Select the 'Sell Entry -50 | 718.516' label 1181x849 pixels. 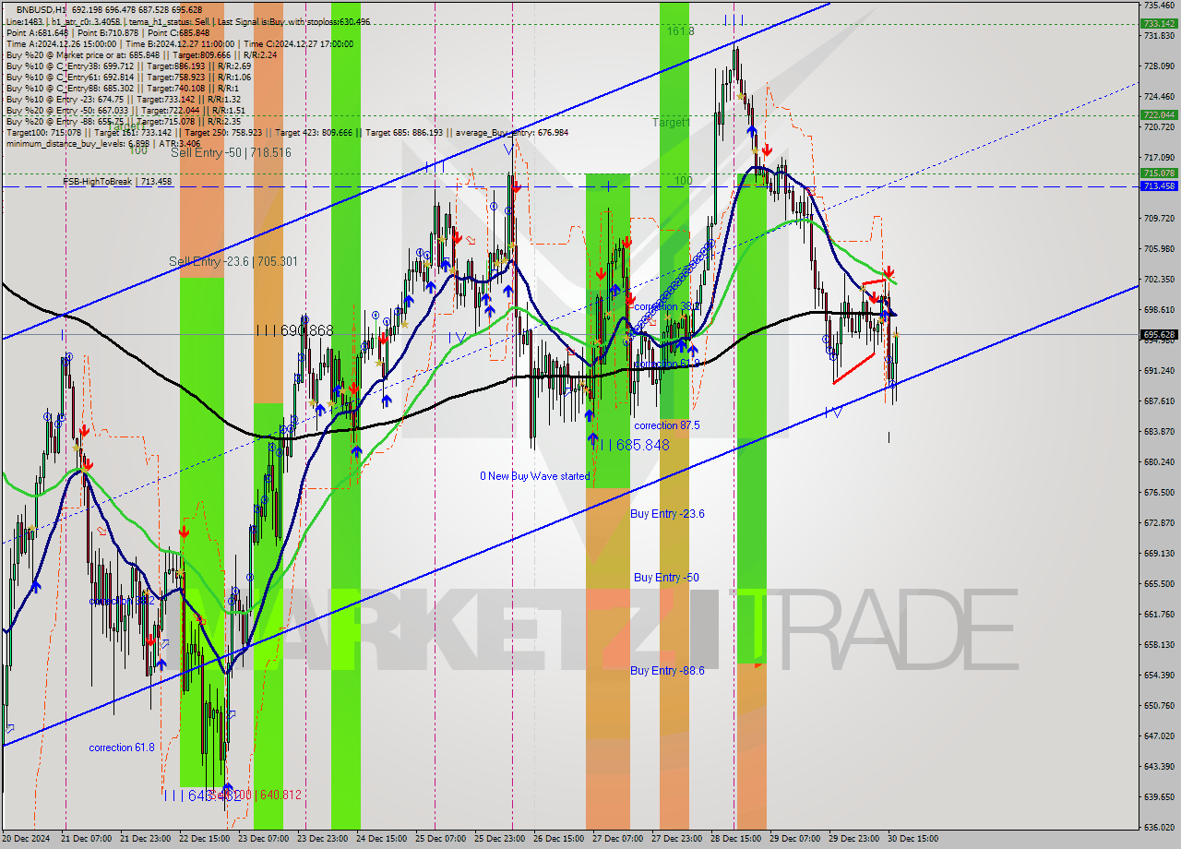[x=231, y=152]
